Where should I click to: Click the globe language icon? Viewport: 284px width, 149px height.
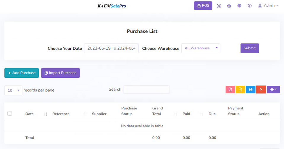[x=239, y=6]
